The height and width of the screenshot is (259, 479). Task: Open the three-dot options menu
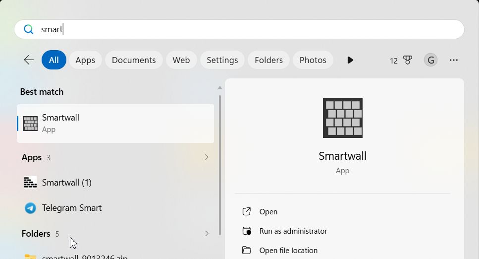[x=454, y=60]
